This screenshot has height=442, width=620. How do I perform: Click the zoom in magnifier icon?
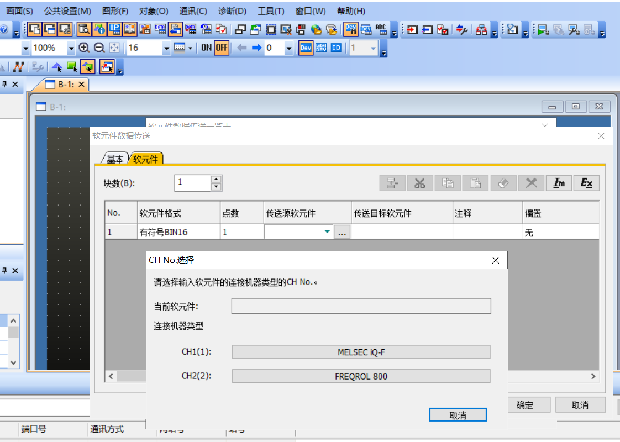click(84, 48)
